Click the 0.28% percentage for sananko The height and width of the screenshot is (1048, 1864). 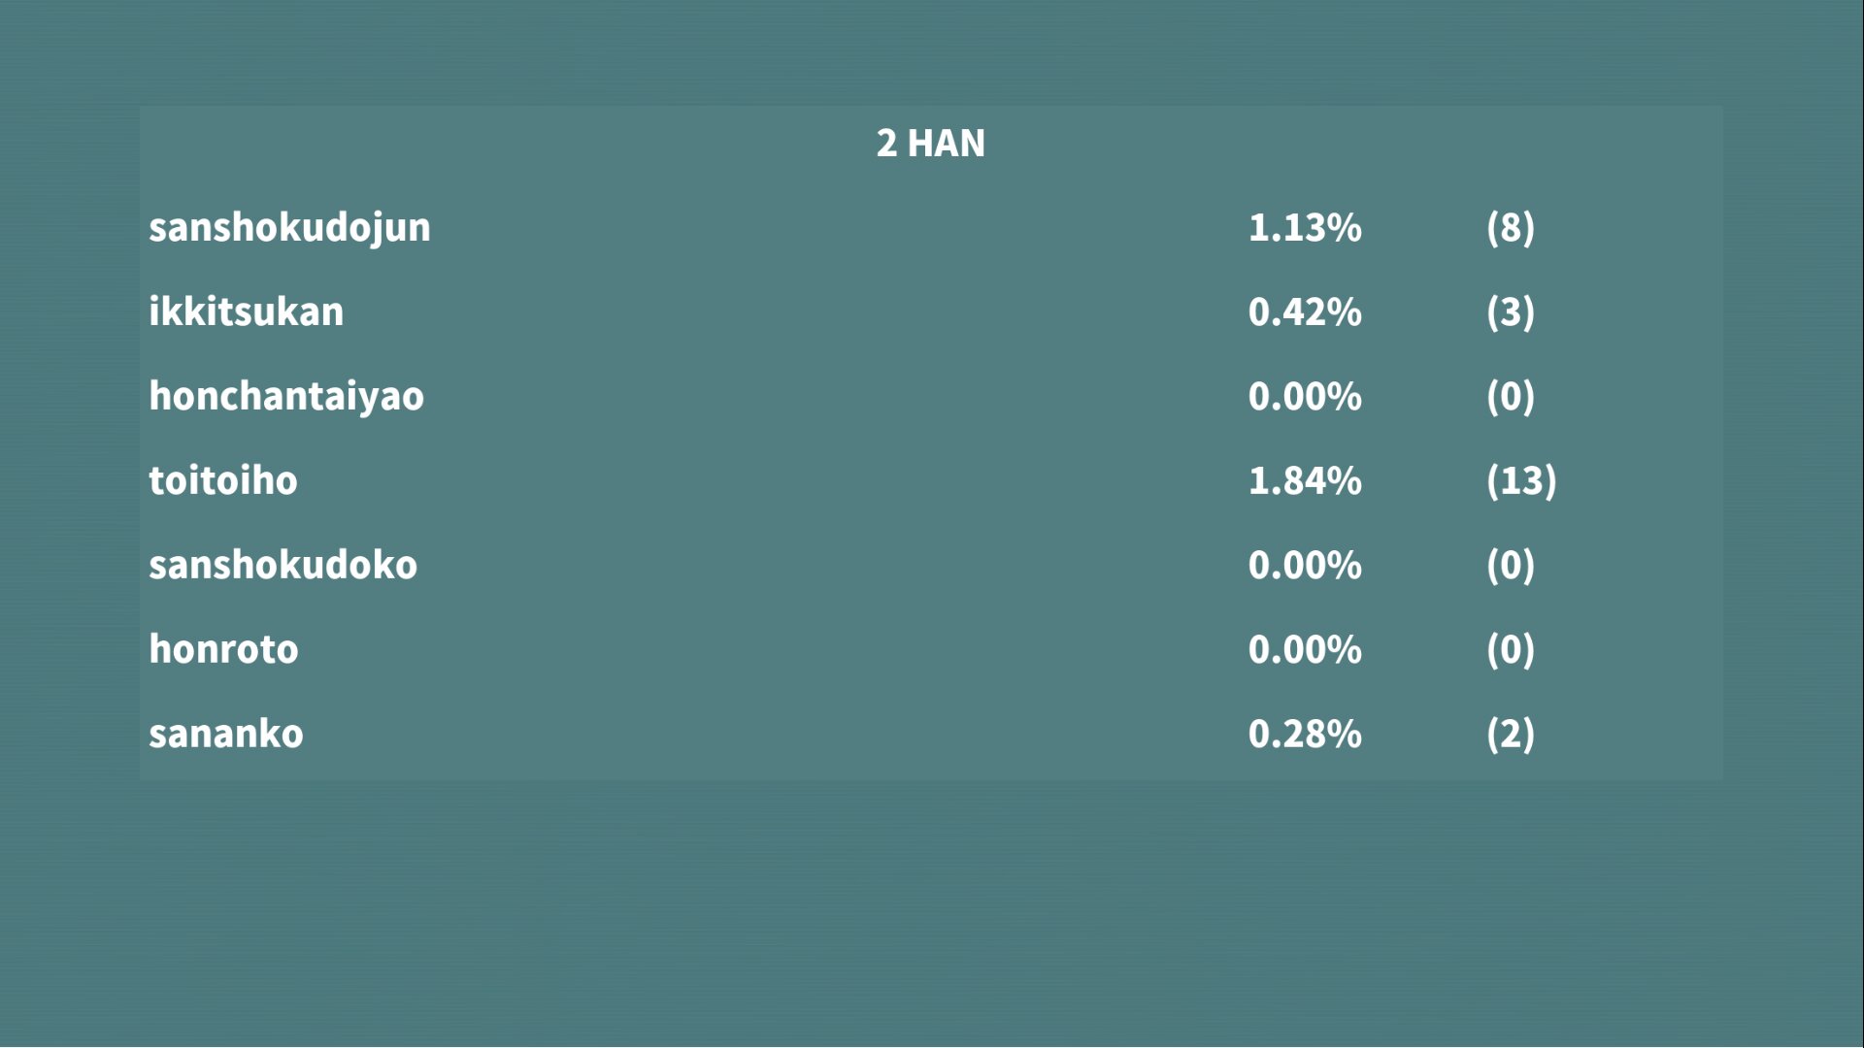[1305, 735]
